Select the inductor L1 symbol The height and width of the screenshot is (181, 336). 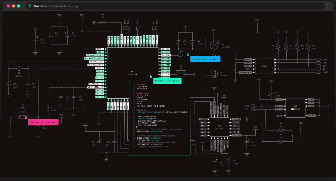(x=49, y=107)
